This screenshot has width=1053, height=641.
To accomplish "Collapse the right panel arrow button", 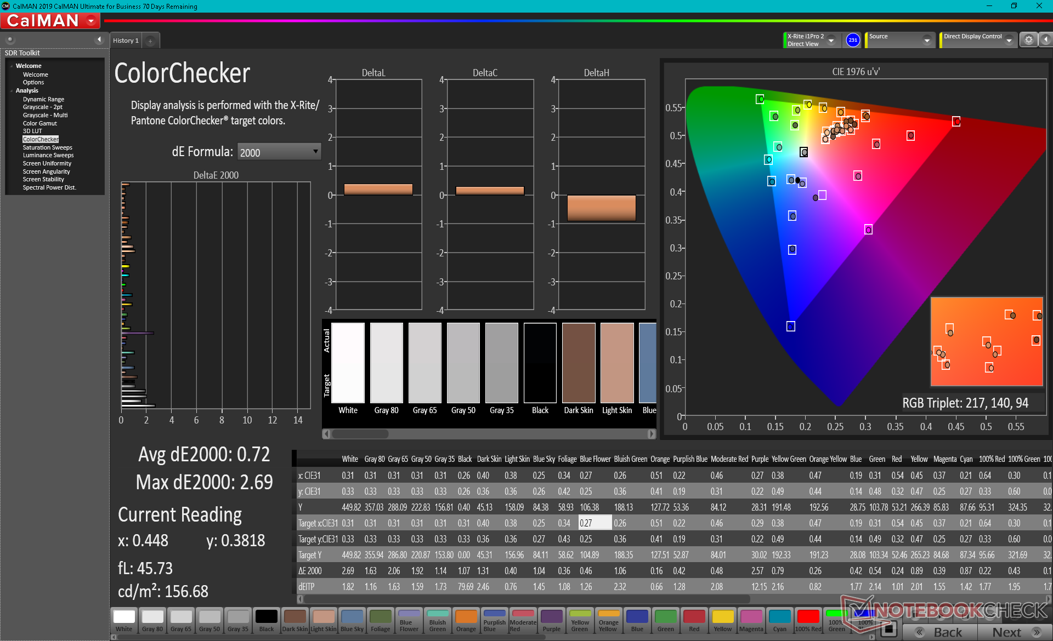I will click(1046, 39).
